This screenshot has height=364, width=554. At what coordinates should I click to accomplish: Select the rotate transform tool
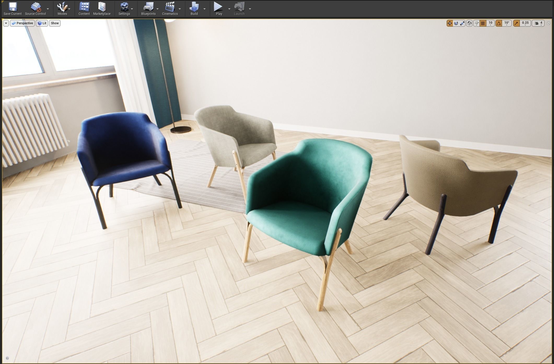click(x=456, y=23)
